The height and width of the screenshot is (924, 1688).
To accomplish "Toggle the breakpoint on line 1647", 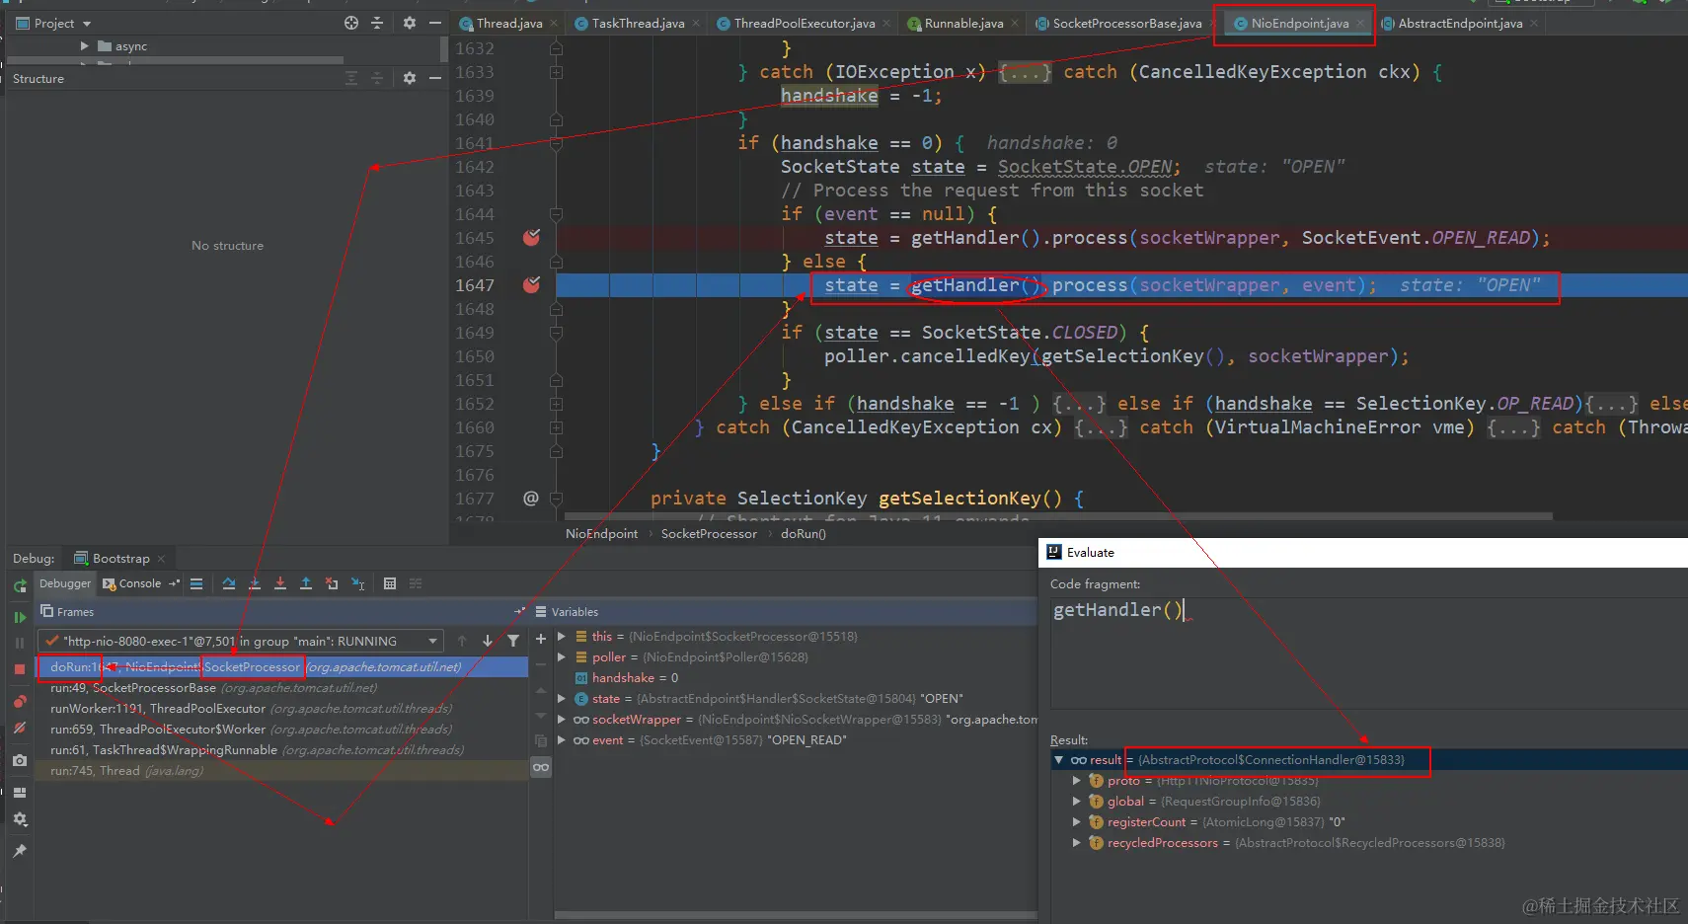I will [531, 285].
